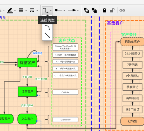Choose the curved connector option
Screen dimensions: 144x131
tap(47, 27)
